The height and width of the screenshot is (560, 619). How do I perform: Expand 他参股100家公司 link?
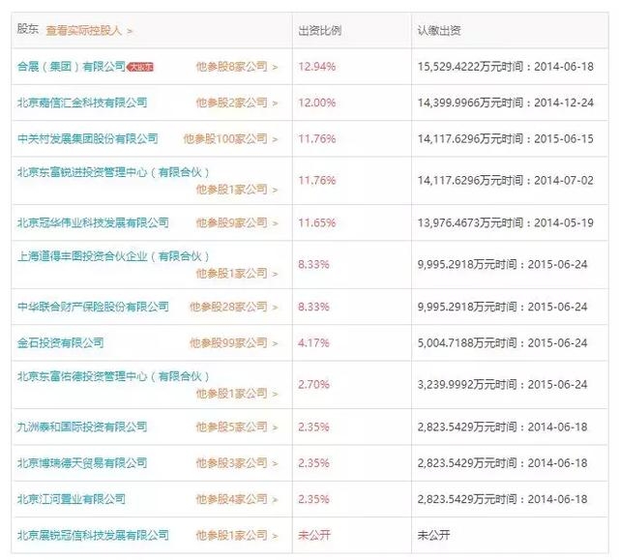coord(230,138)
